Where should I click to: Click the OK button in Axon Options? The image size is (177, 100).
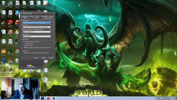coord(36,58)
